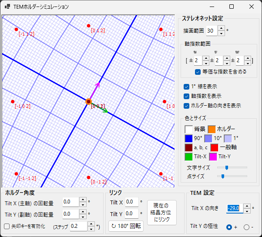Click the 点サイズ slider thumb
262x237 pixels.
223,176
